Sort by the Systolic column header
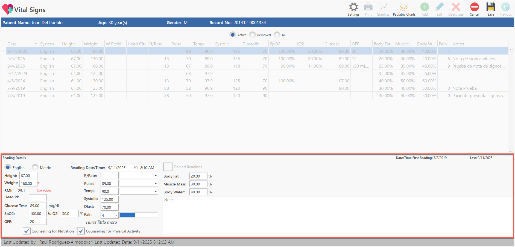 [227, 44]
